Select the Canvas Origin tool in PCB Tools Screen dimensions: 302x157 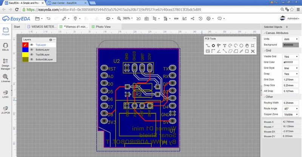(213, 51)
